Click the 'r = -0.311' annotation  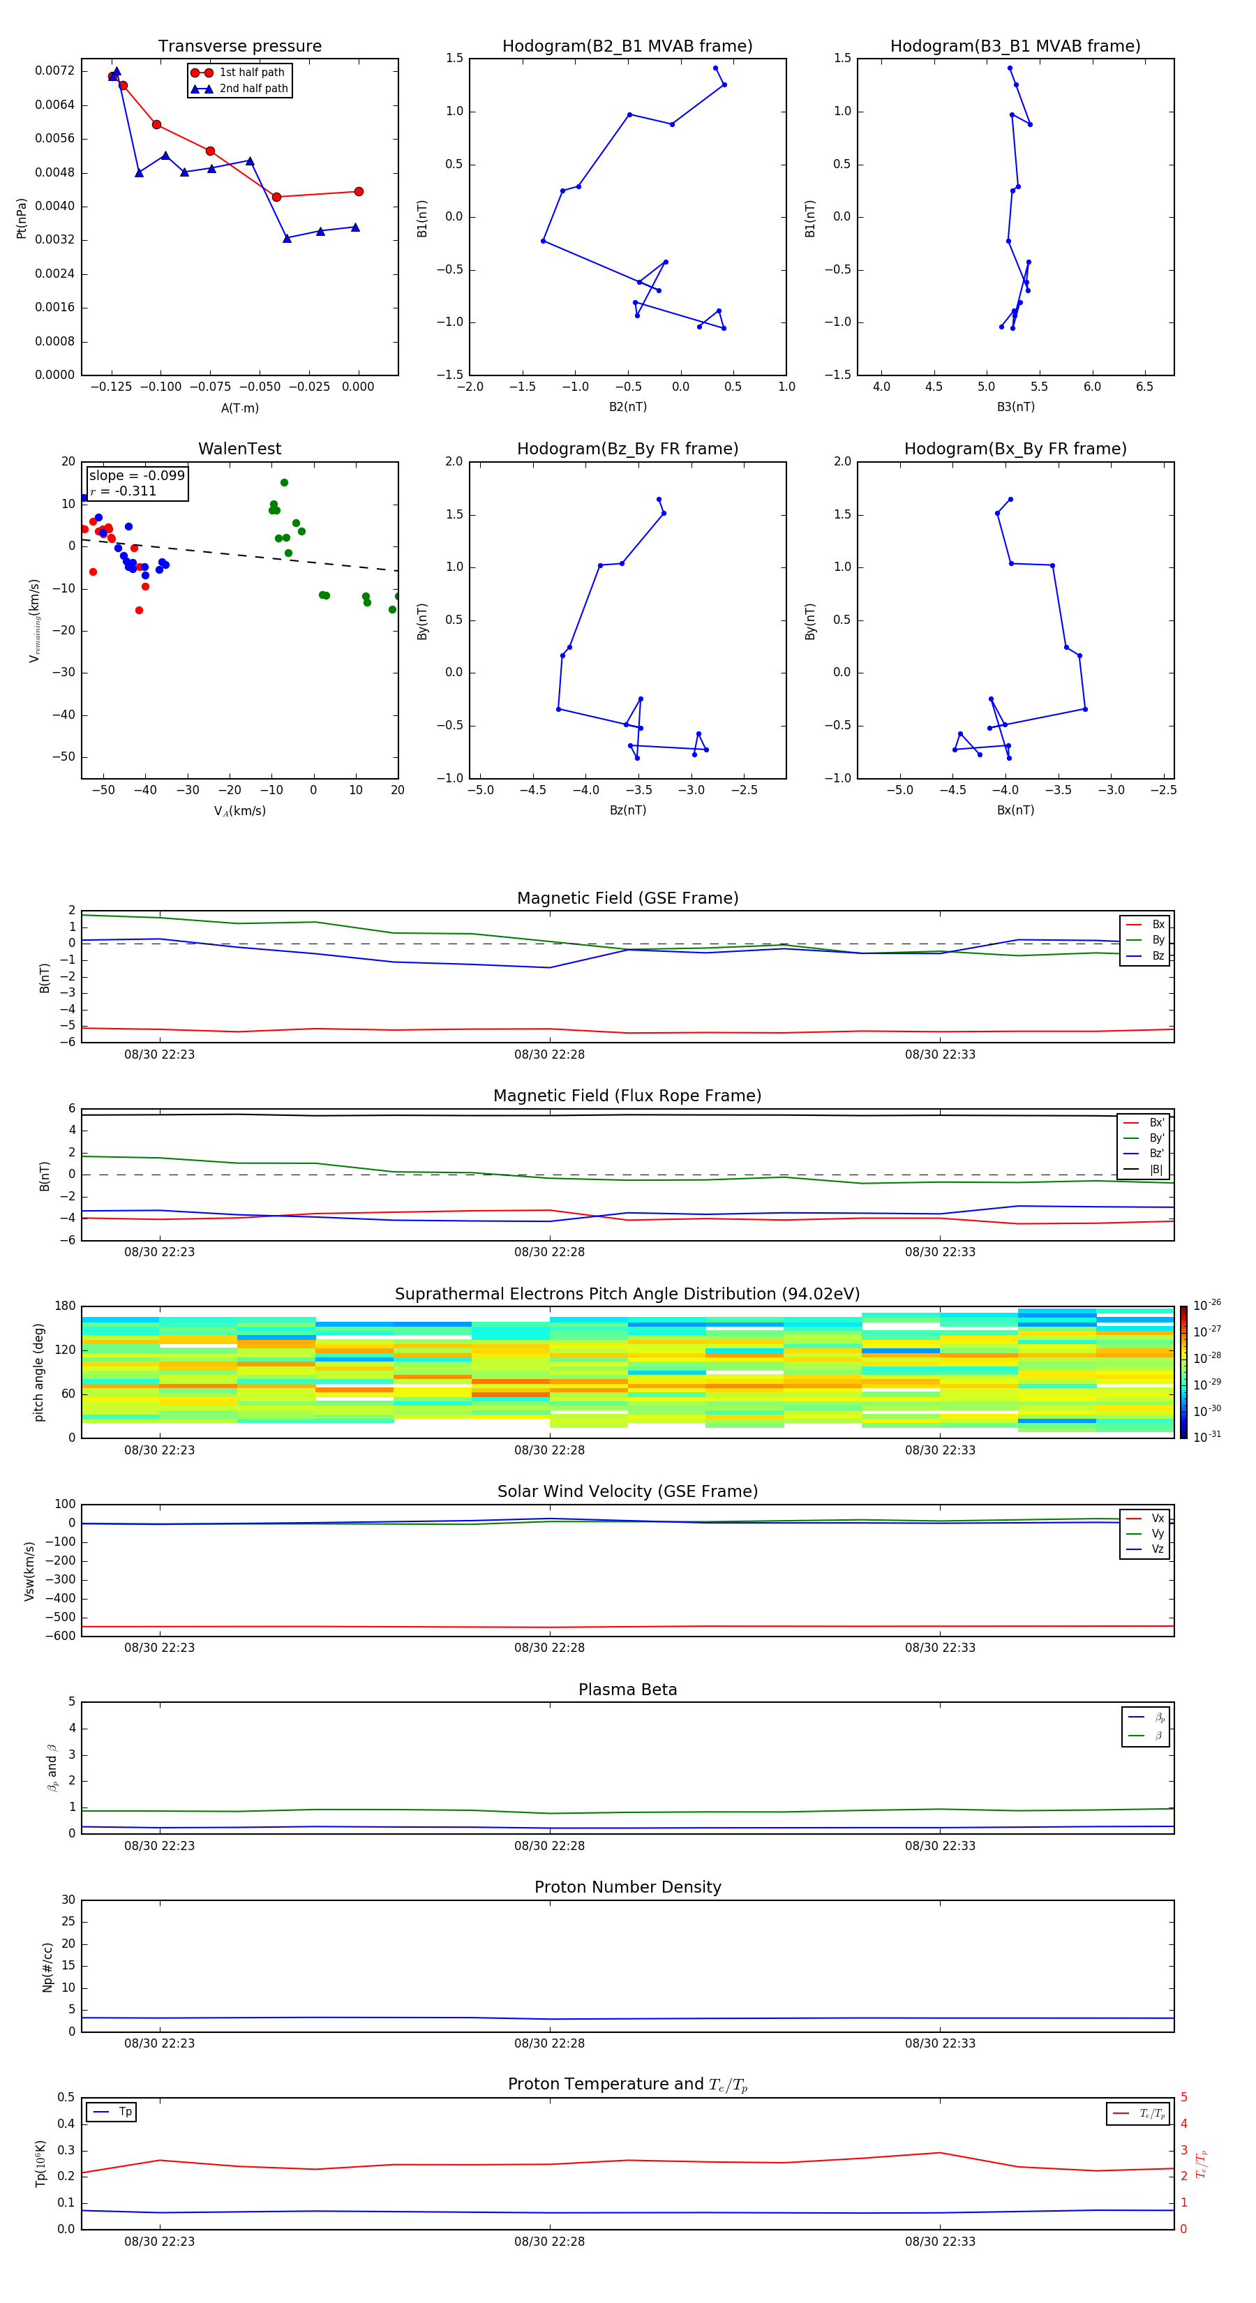(x=124, y=491)
